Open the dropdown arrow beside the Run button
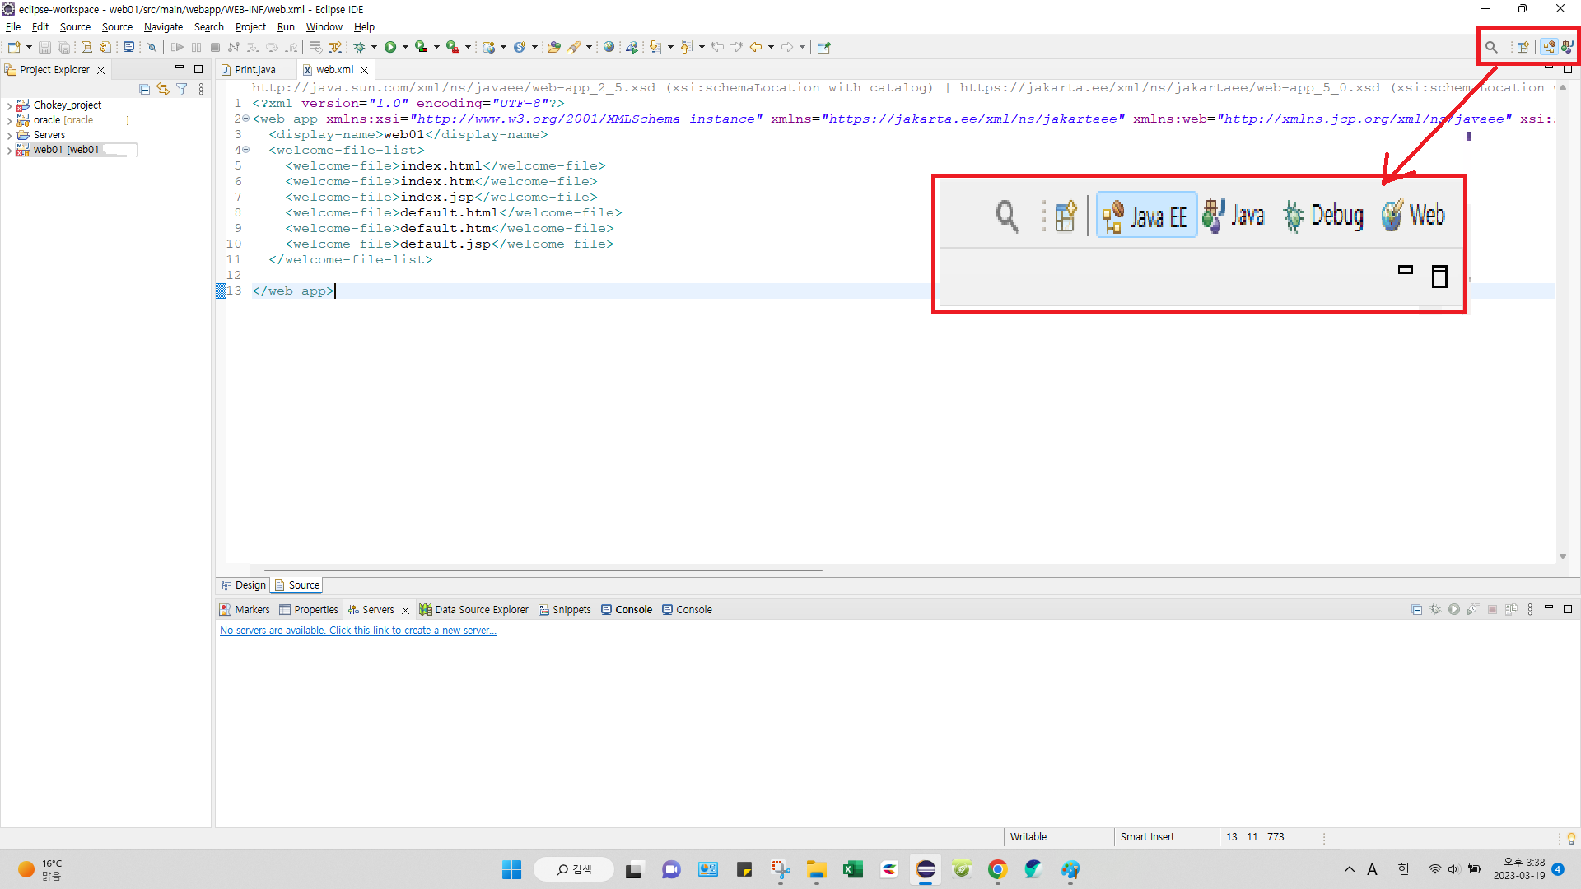Image resolution: width=1581 pixels, height=889 pixels. (x=405, y=47)
